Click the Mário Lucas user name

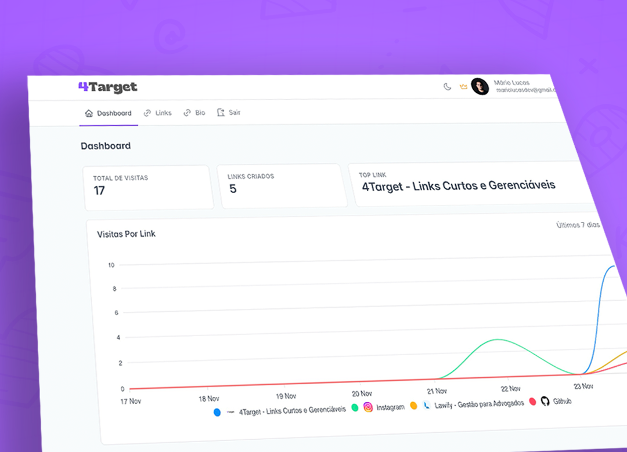coord(511,83)
